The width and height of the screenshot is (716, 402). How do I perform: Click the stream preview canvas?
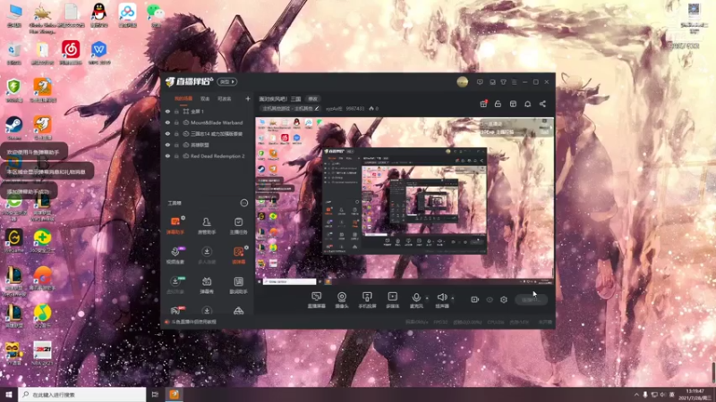(x=405, y=201)
